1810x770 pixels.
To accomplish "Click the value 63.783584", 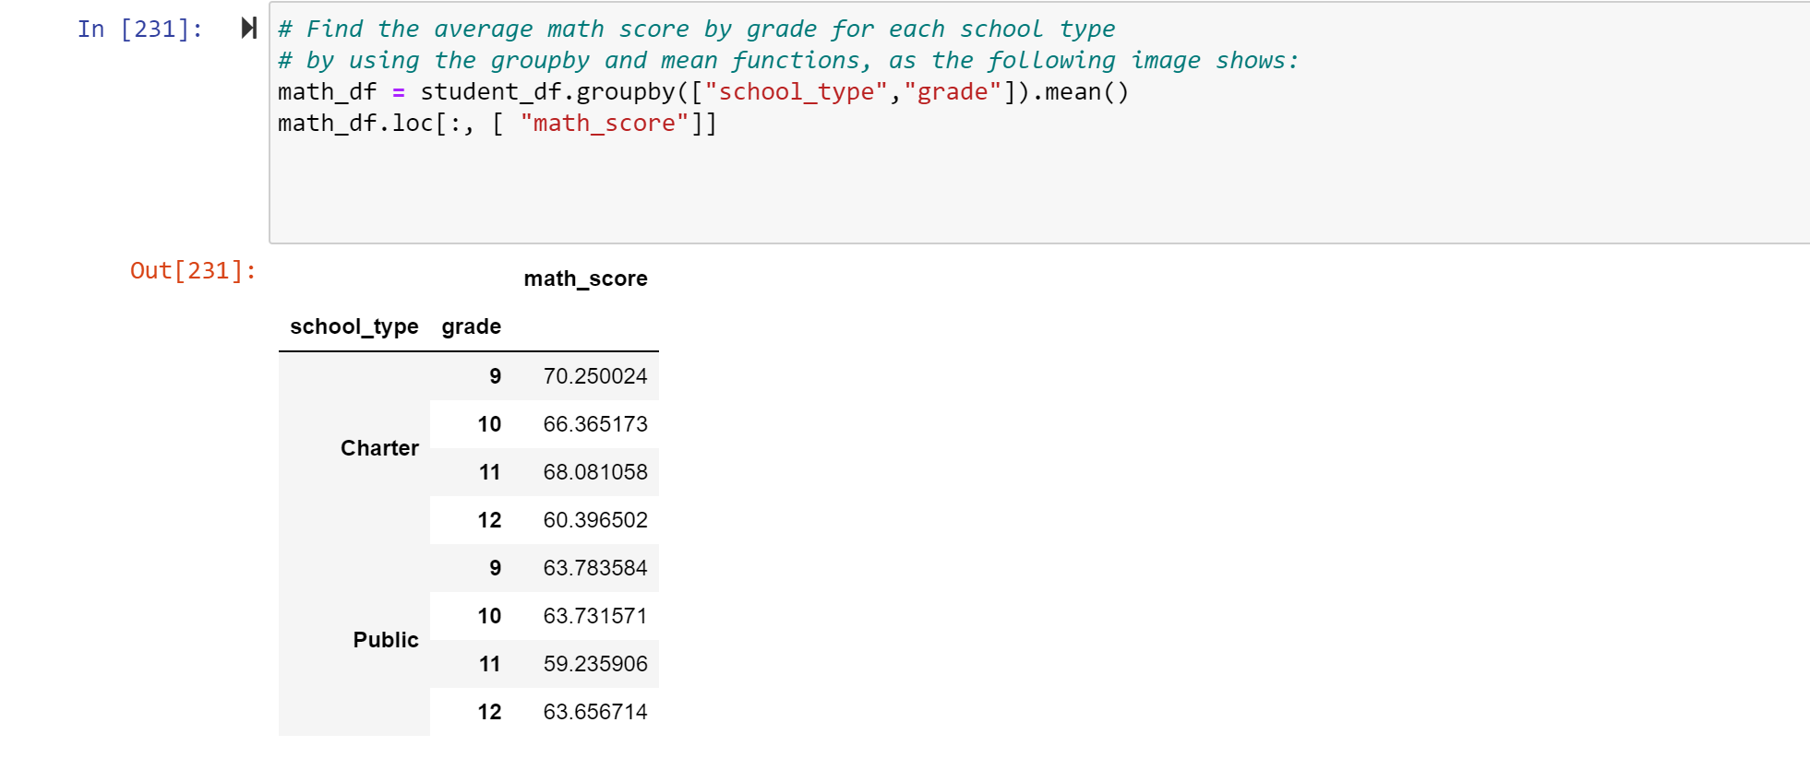I will point(595,568).
